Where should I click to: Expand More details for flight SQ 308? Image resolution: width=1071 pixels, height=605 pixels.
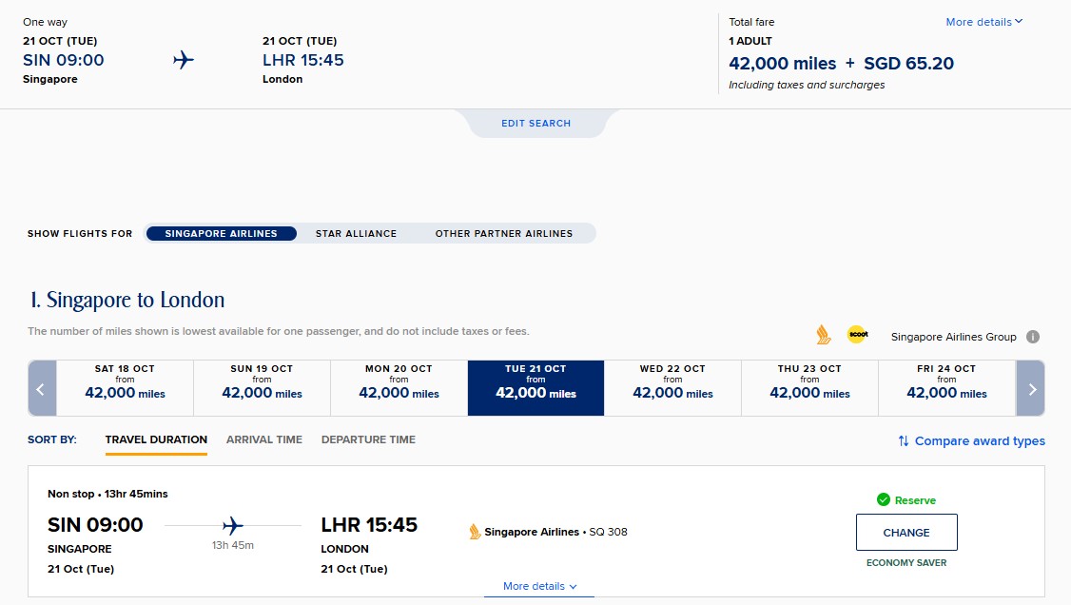click(x=539, y=586)
